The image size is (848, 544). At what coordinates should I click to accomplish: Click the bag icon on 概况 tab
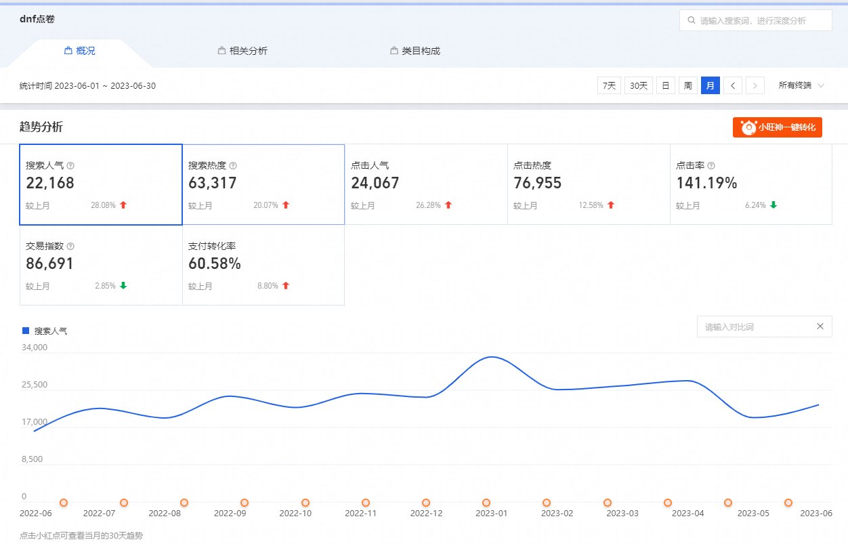[68, 51]
